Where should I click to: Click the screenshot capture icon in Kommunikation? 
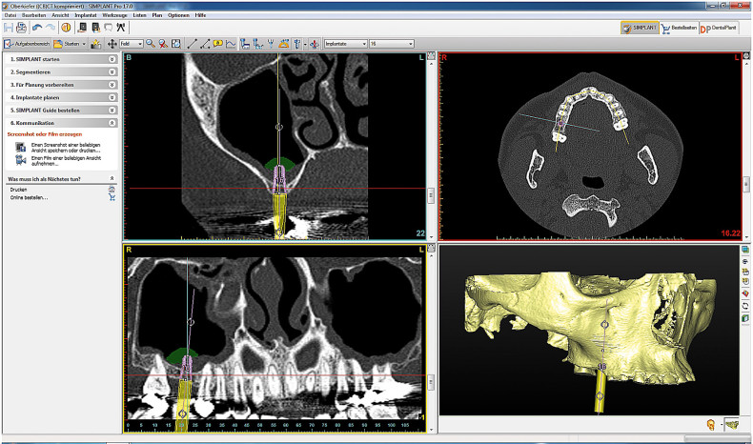tap(20, 147)
